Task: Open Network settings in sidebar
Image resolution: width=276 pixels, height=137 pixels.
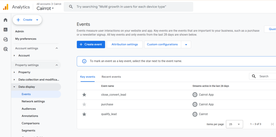Action: click(x=33, y=101)
